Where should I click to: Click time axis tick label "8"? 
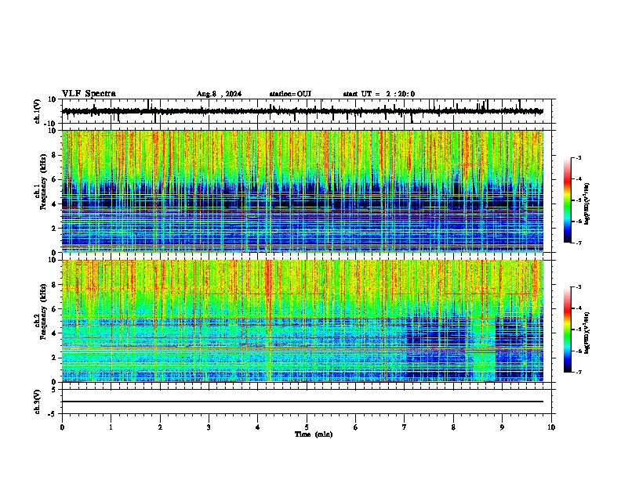pyautogui.click(x=453, y=427)
